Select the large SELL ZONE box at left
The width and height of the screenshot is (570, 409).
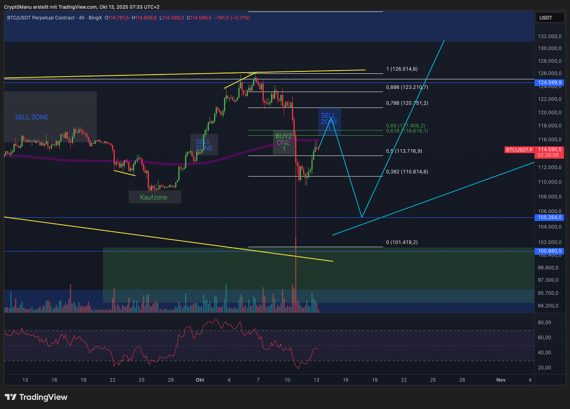[50, 117]
